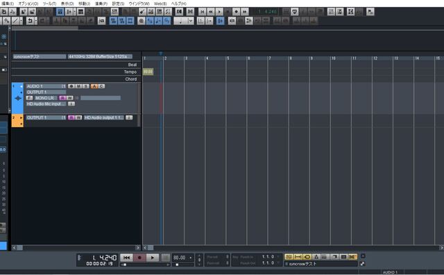
Task: Open the HD Audio output device selector
Action: point(104,117)
